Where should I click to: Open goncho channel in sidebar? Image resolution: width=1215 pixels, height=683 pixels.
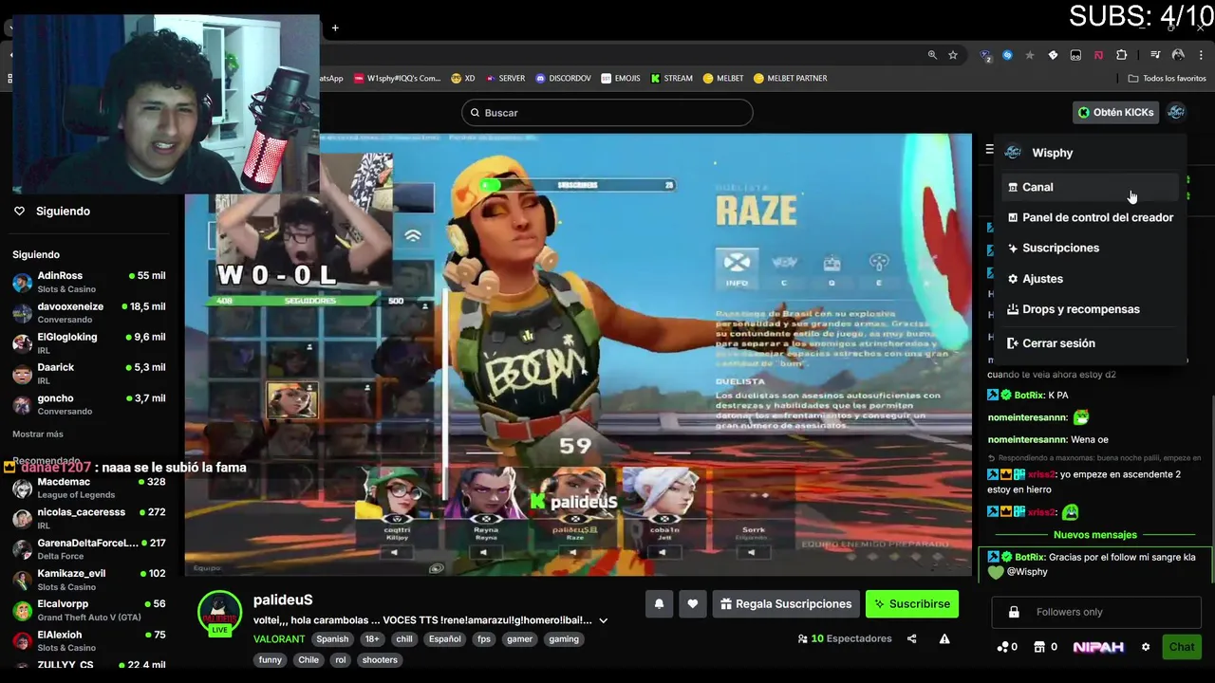coord(89,404)
